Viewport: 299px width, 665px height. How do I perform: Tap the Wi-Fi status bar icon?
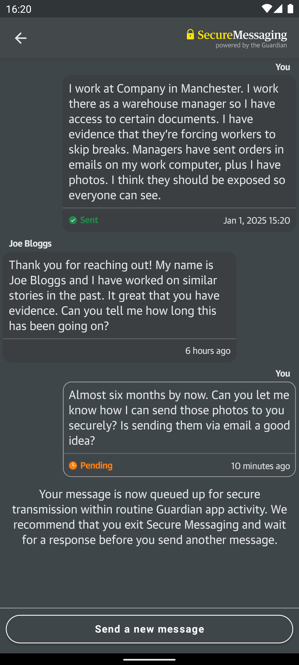point(266,9)
